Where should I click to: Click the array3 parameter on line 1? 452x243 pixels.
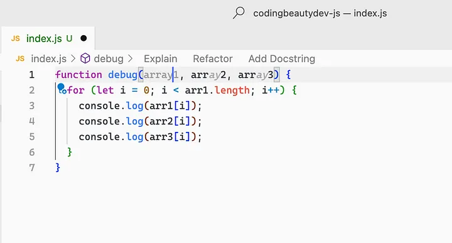pos(256,75)
